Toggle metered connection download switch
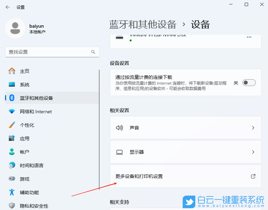This screenshot has width=268, height=210. [249, 83]
